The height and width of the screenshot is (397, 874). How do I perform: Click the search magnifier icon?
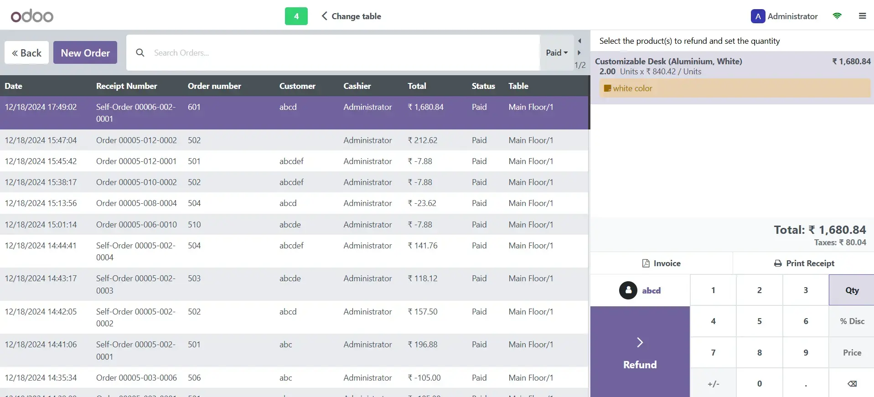pyautogui.click(x=140, y=53)
